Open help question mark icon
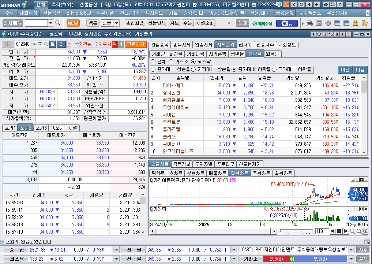 coord(340,4)
